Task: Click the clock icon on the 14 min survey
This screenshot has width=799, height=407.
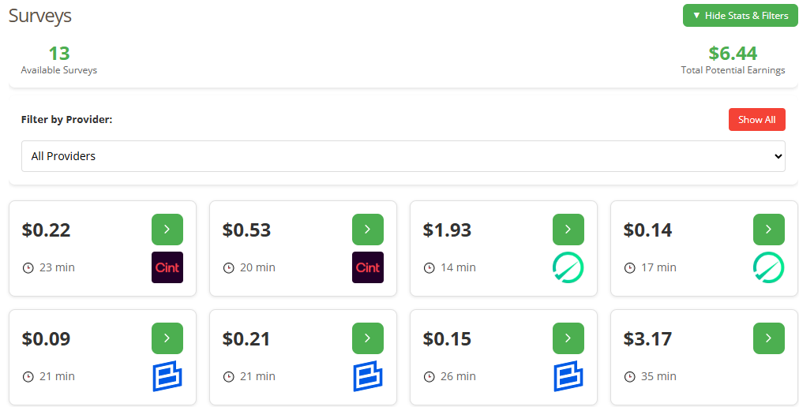Action: [430, 268]
